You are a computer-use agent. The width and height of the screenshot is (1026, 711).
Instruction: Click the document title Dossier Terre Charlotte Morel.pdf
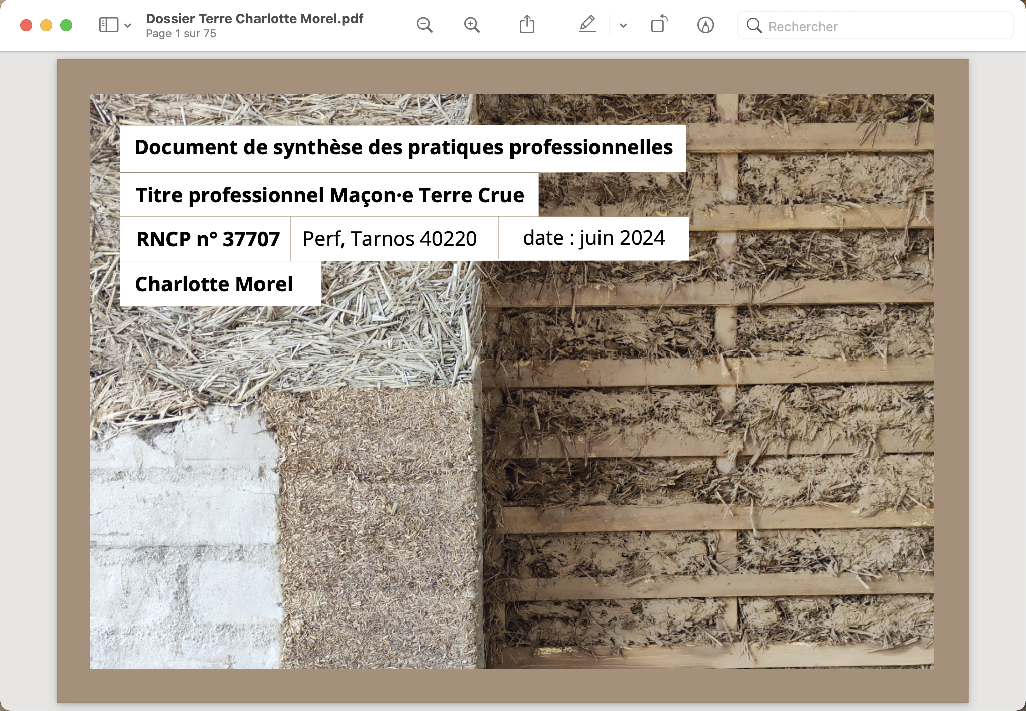[x=254, y=19]
